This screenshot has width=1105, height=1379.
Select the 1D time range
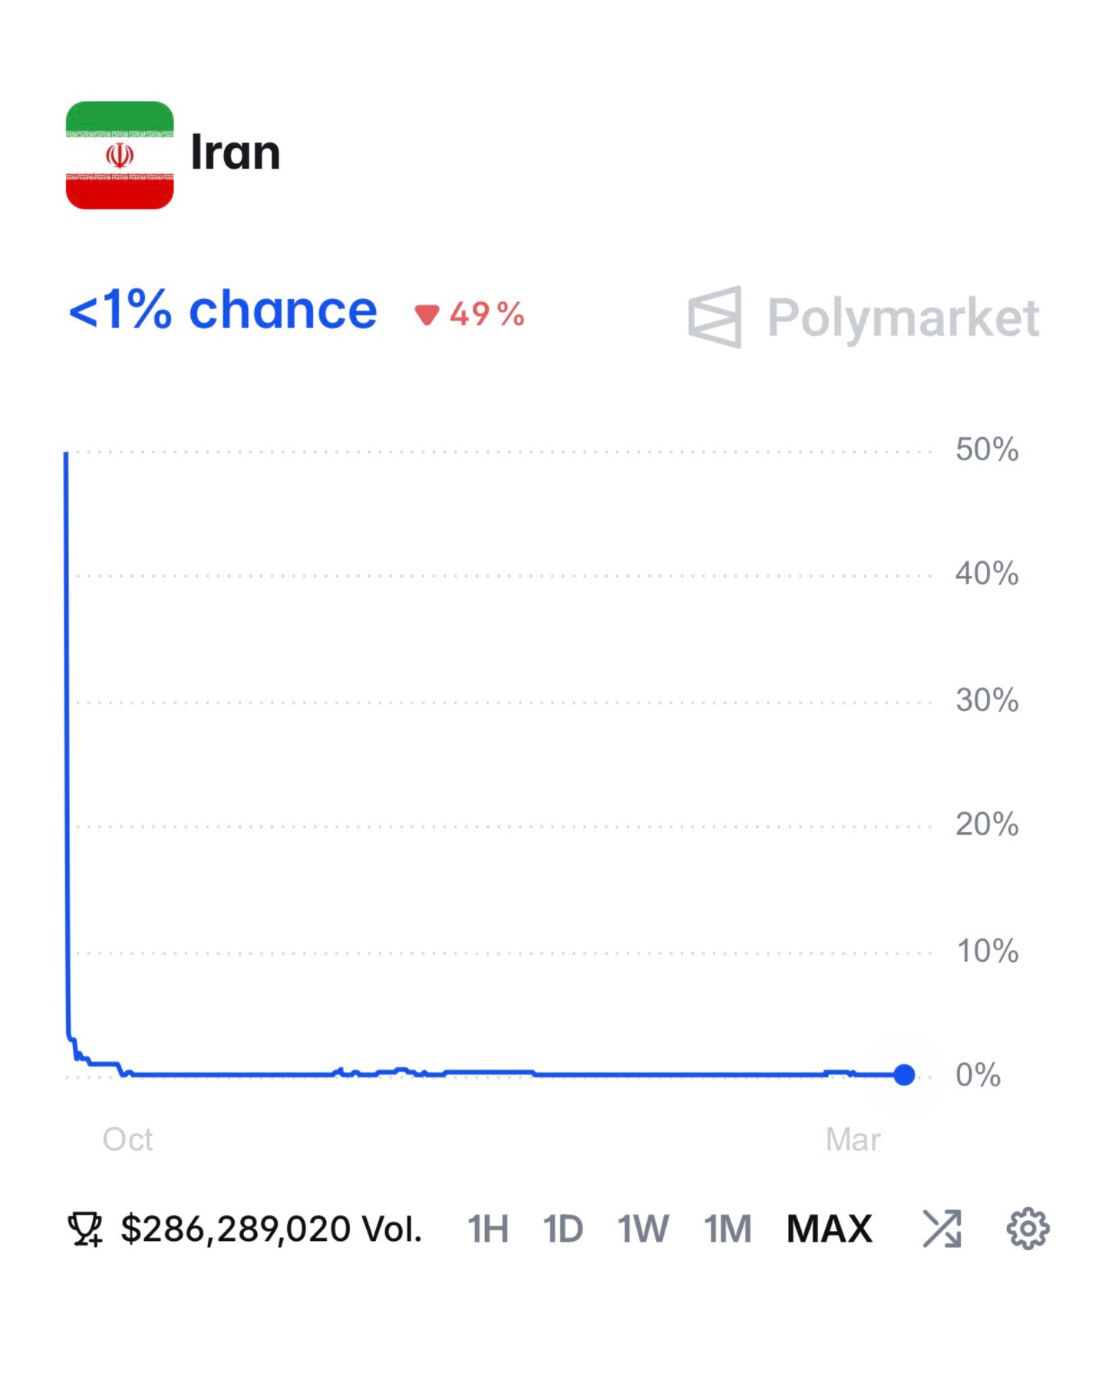(x=562, y=1229)
